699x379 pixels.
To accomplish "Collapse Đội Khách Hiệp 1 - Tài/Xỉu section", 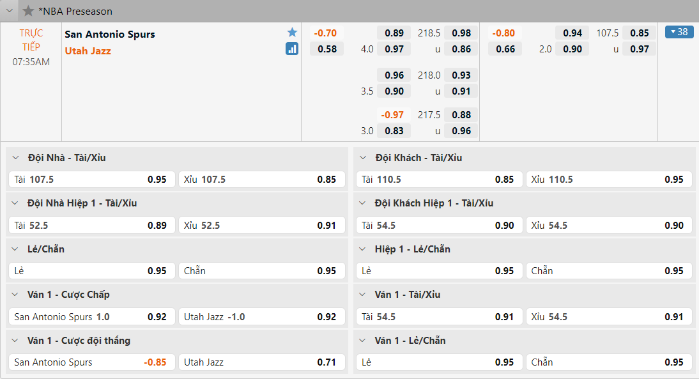I will (x=364, y=203).
